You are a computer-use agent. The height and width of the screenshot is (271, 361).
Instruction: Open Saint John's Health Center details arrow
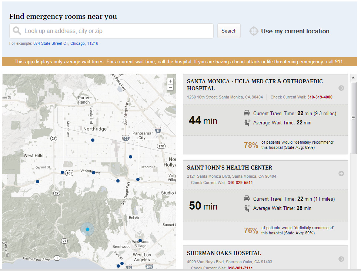tap(341, 173)
